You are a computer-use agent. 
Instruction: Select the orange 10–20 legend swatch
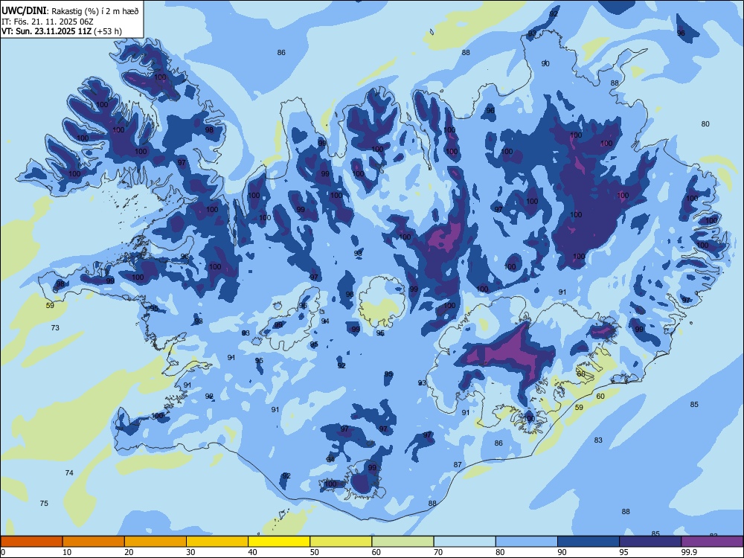click(x=94, y=542)
